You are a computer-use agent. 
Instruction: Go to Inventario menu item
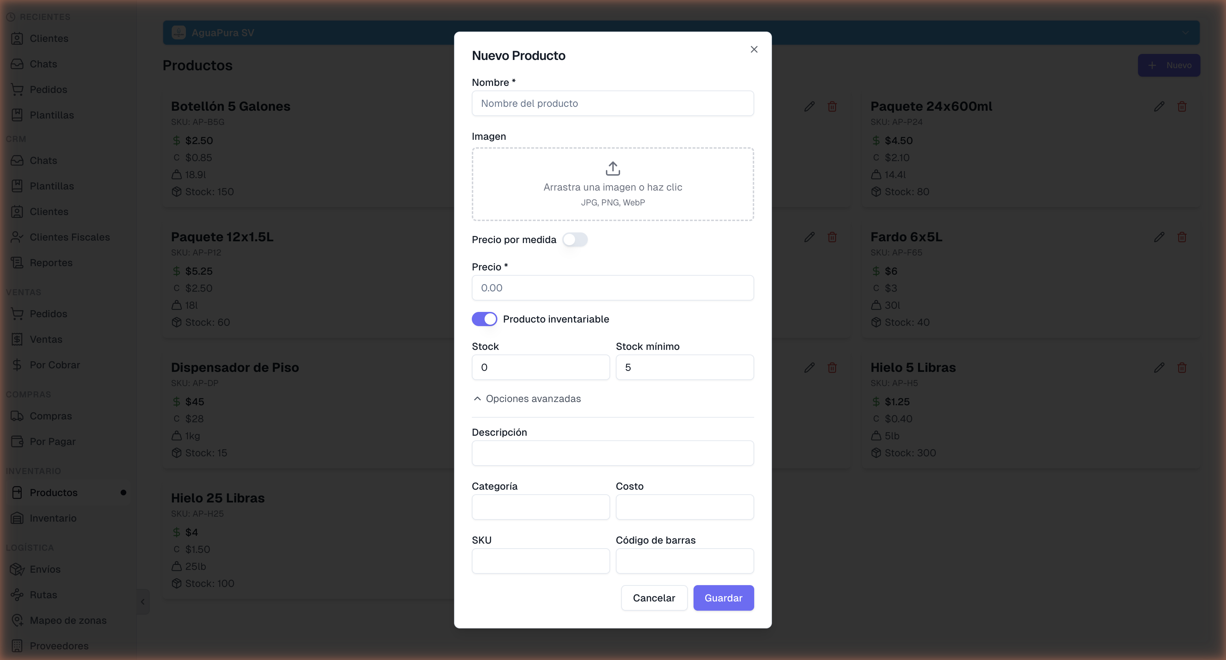[x=53, y=518]
